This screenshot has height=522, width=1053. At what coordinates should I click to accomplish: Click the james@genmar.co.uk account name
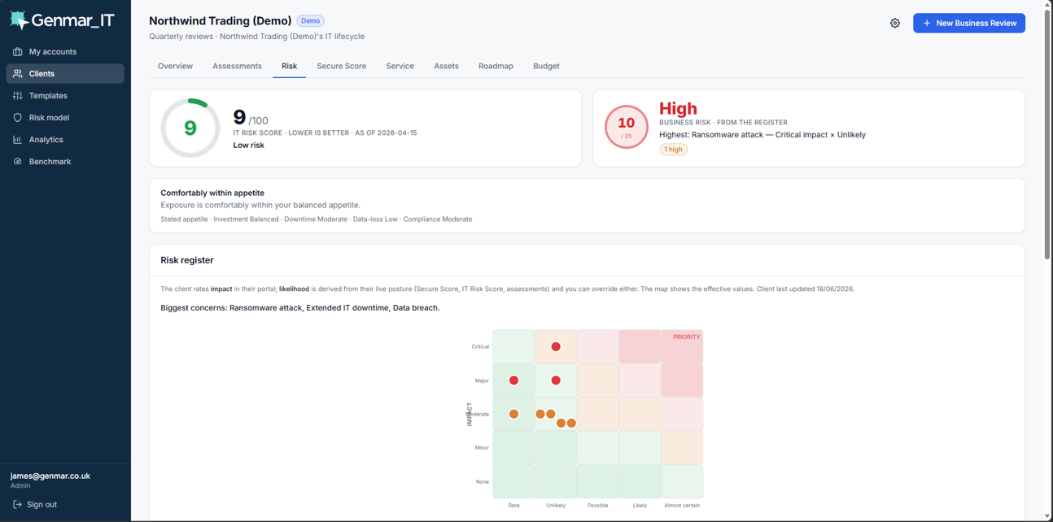(50, 476)
